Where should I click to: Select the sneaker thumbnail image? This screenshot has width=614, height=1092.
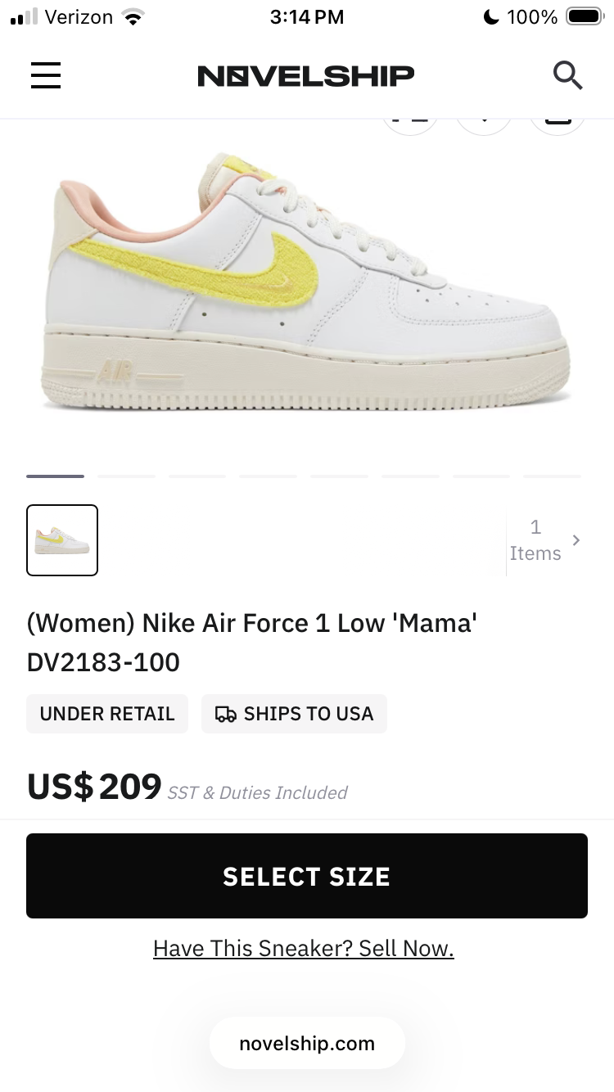pyautogui.click(x=62, y=540)
